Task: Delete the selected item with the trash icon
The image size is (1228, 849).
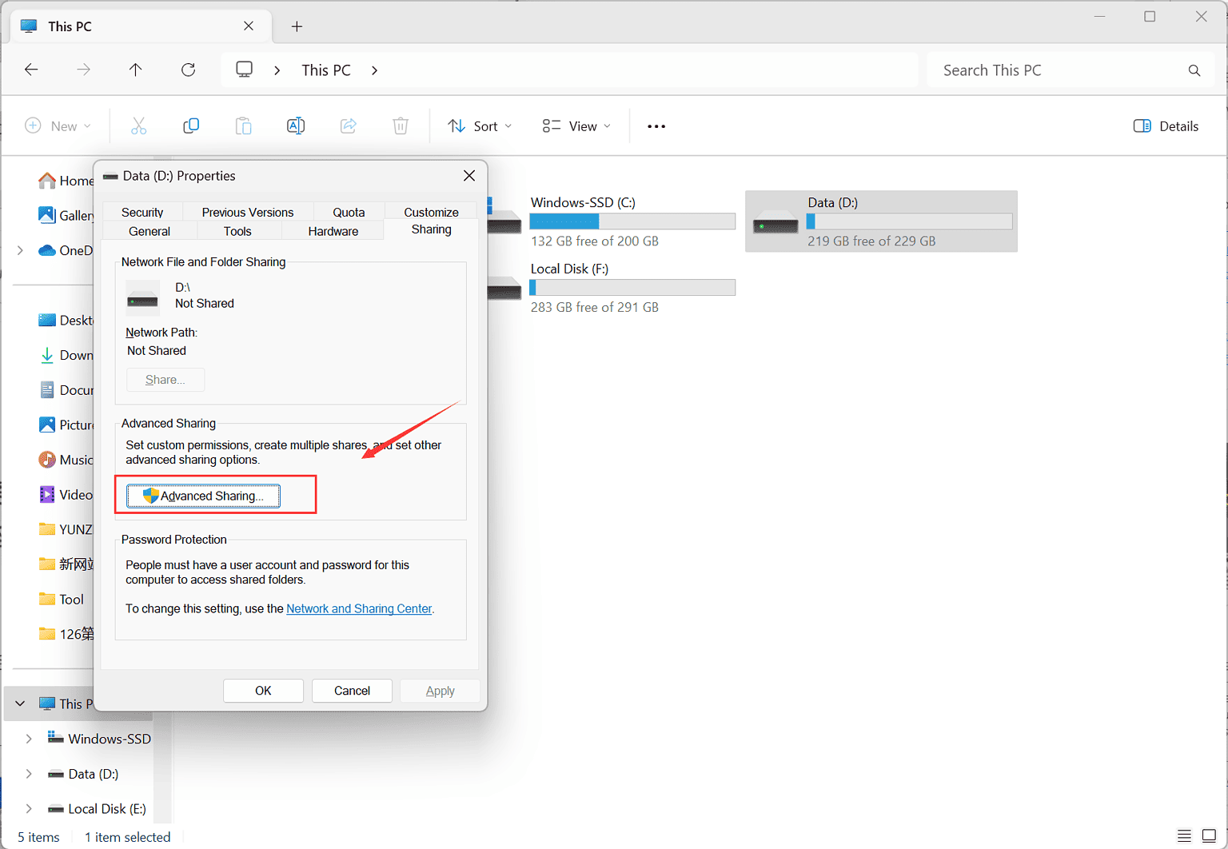Action: 400,126
